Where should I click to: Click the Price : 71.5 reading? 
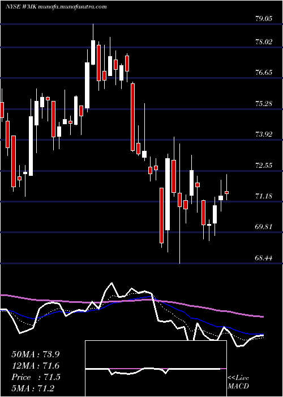coord(36,377)
